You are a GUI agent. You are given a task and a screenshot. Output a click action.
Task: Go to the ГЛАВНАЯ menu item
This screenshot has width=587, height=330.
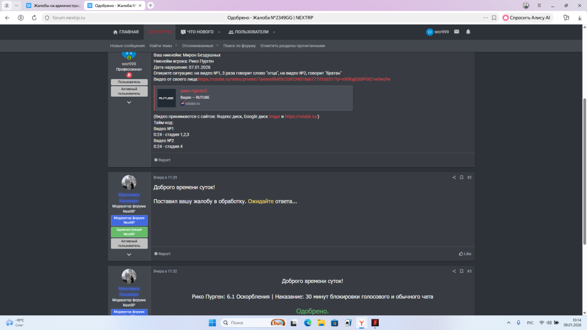(126, 32)
